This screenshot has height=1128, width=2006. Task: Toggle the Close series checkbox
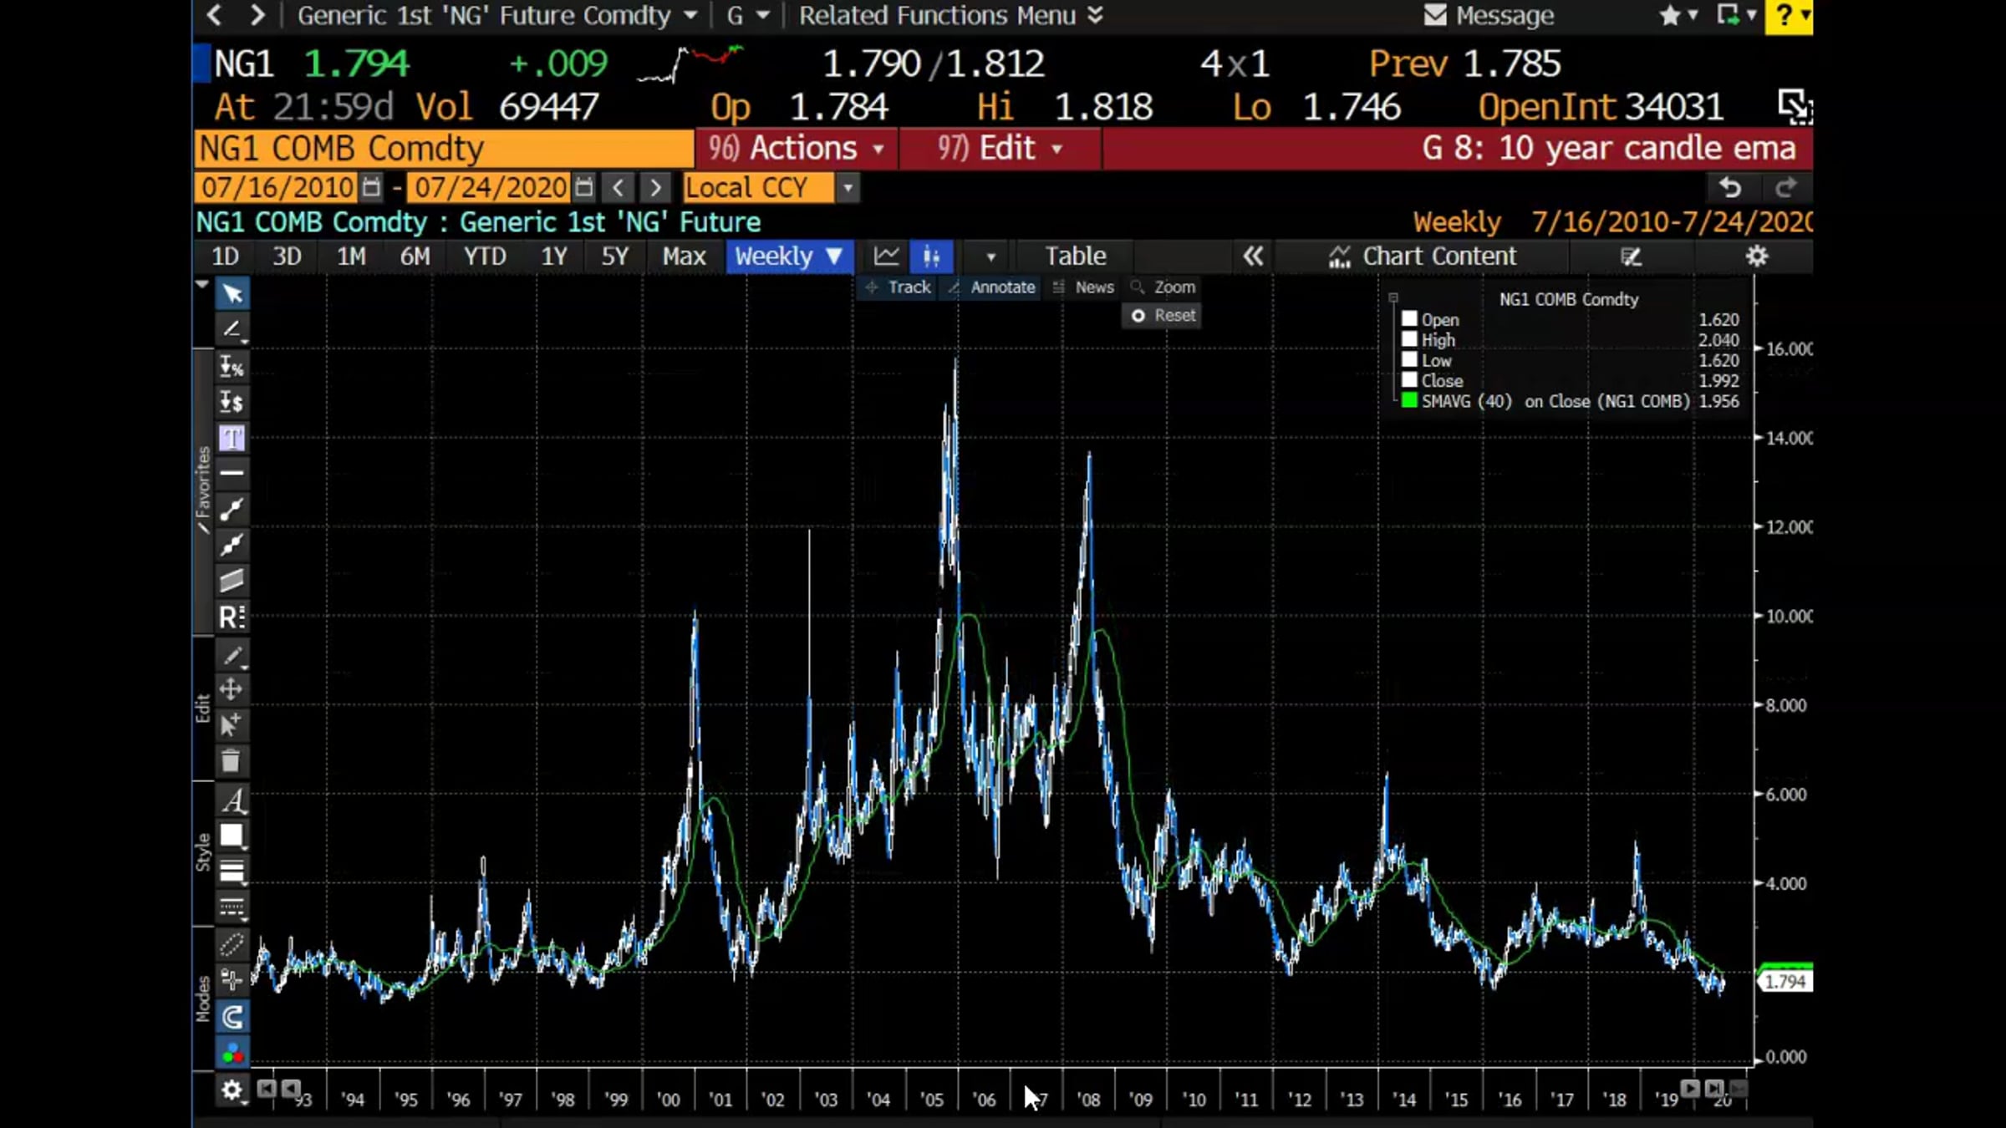pos(1409,380)
